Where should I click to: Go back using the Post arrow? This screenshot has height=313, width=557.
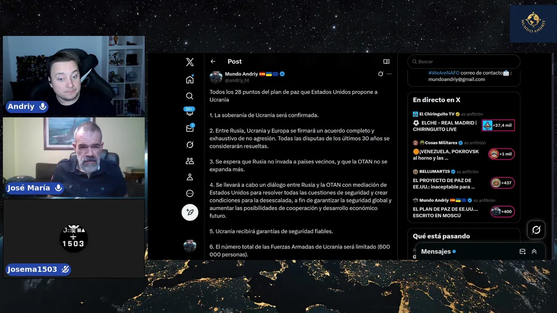pyautogui.click(x=213, y=62)
